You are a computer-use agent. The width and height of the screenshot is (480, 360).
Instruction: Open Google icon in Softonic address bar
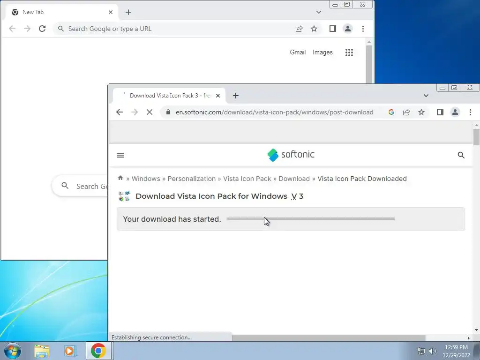pos(391,112)
